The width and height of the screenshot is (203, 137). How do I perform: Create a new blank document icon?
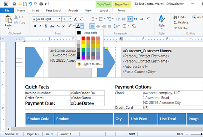pos(25,4)
